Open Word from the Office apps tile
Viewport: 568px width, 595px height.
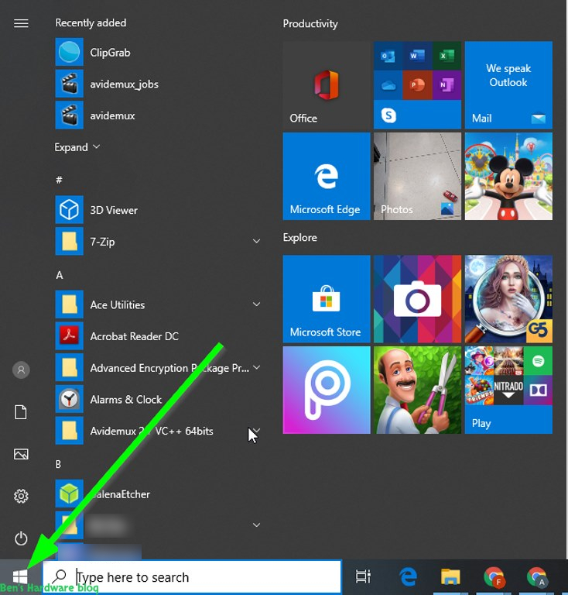[417, 56]
